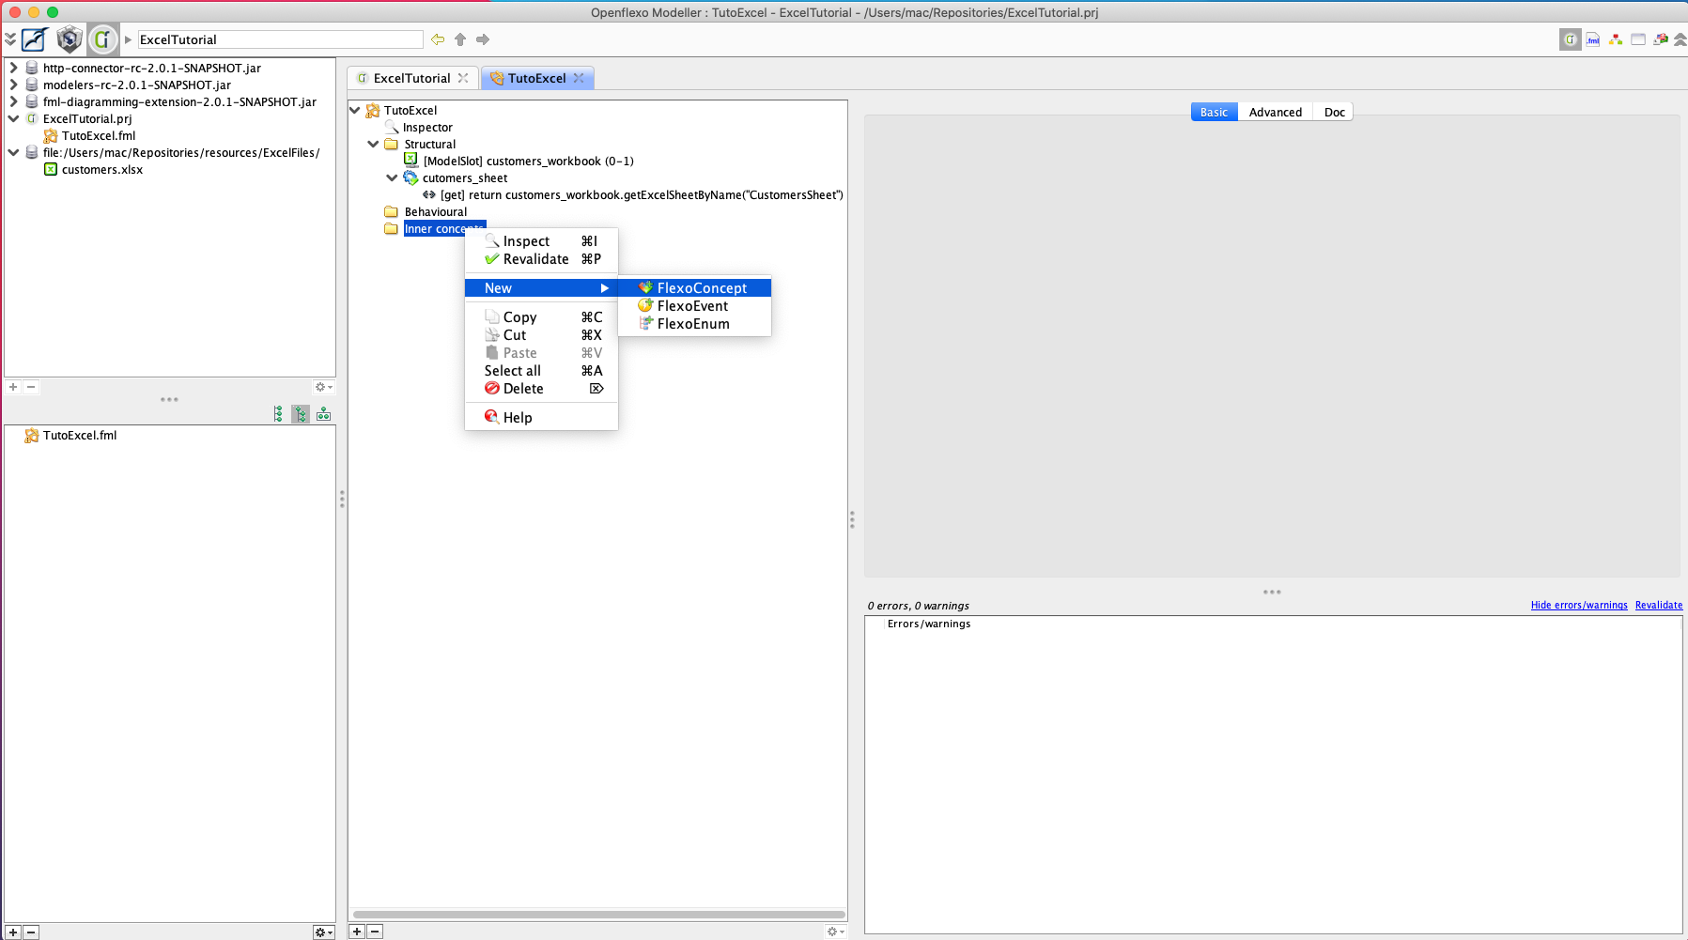Click the Inspector magnifier icon in the tree
The width and height of the screenshot is (1688, 940).
point(393,127)
